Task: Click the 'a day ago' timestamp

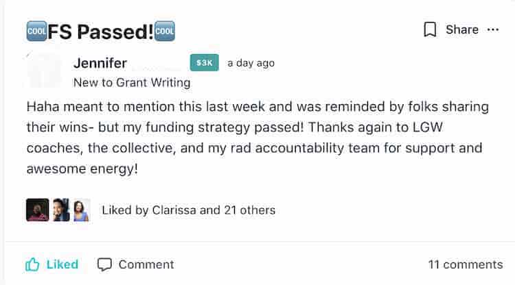Action: click(x=251, y=63)
